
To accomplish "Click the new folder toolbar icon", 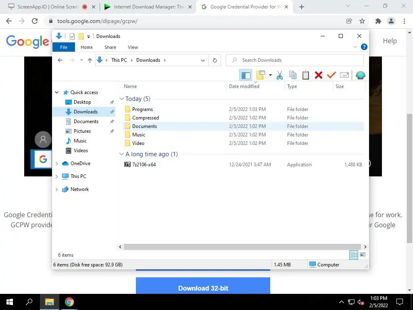I will pyautogui.click(x=261, y=75).
